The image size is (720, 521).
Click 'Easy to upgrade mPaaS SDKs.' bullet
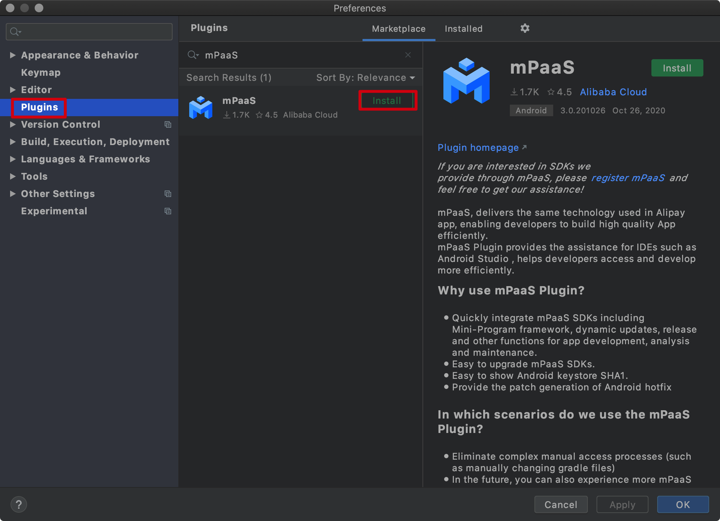click(523, 364)
